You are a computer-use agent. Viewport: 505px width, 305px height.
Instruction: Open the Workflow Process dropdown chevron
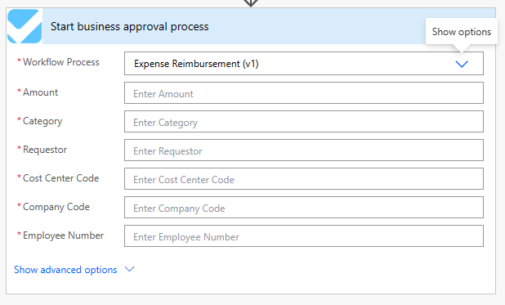click(462, 64)
